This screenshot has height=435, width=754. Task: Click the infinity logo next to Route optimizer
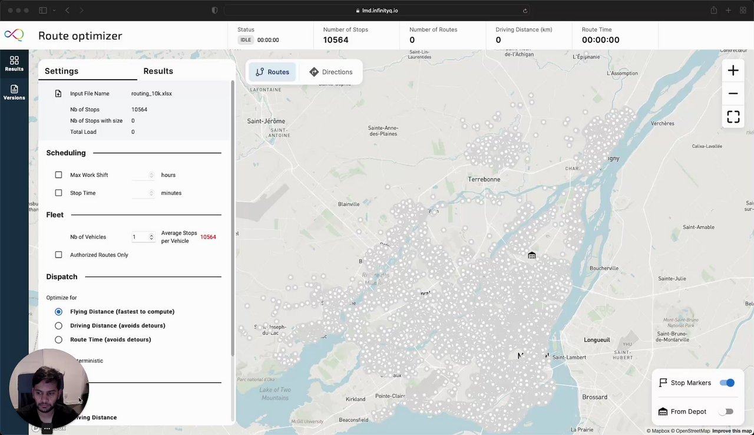coord(14,35)
